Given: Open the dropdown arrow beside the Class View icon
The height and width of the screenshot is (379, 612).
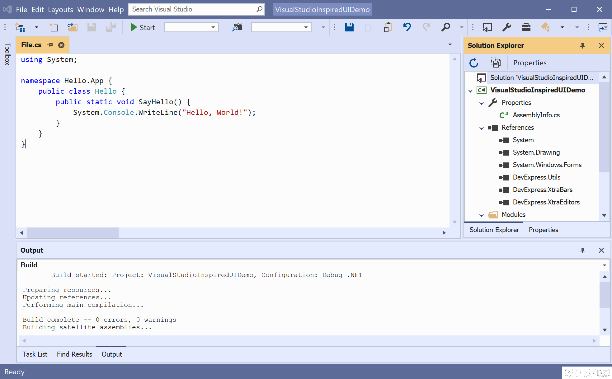Looking at the screenshot, I should [x=562, y=27].
